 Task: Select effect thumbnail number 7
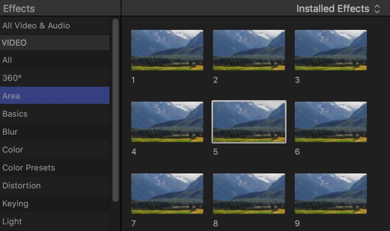coord(167,193)
